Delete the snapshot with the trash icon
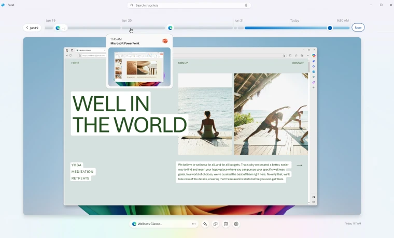Viewport: 394px width, 238px height. point(226,224)
